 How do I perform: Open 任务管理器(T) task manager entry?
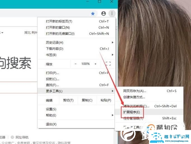point(149,118)
